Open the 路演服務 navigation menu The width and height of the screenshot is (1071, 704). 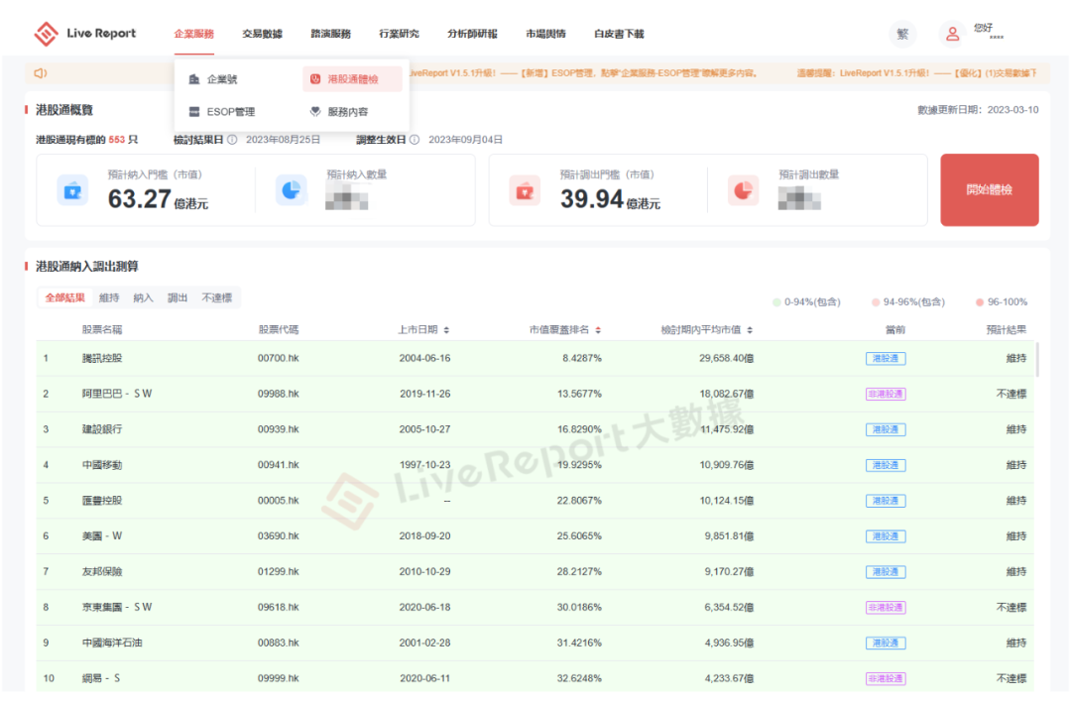click(x=330, y=34)
